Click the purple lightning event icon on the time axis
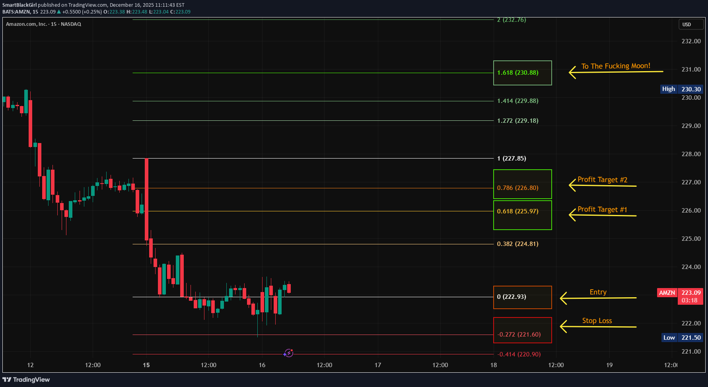Image resolution: width=708 pixels, height=387 pixels. point(289,353)
